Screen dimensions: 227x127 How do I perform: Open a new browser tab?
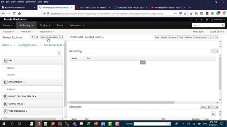190,7
